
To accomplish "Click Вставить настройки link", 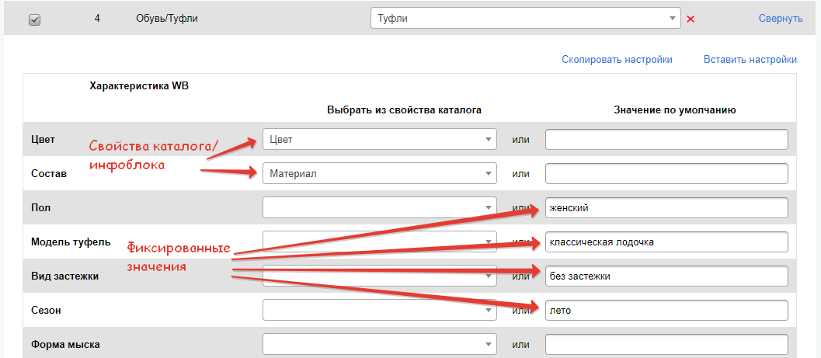I will click(x=750, y=59).
